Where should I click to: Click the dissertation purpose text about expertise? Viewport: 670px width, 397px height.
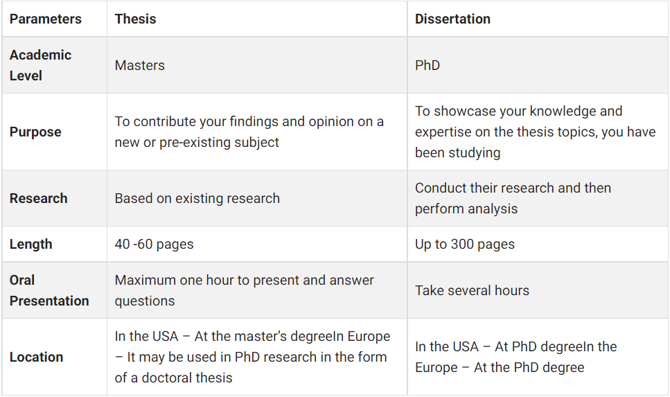click(535, 132)
